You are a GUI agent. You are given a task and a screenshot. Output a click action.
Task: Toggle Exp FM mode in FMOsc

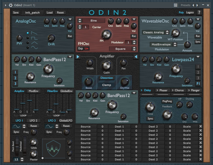tap(80, 48)
